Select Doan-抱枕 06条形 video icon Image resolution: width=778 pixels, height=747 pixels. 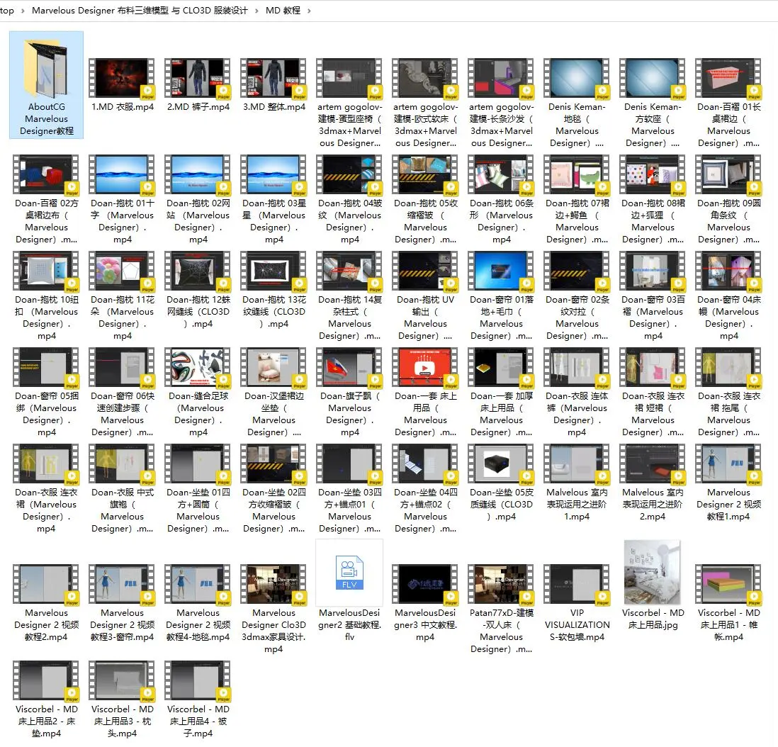pos(501,174)
